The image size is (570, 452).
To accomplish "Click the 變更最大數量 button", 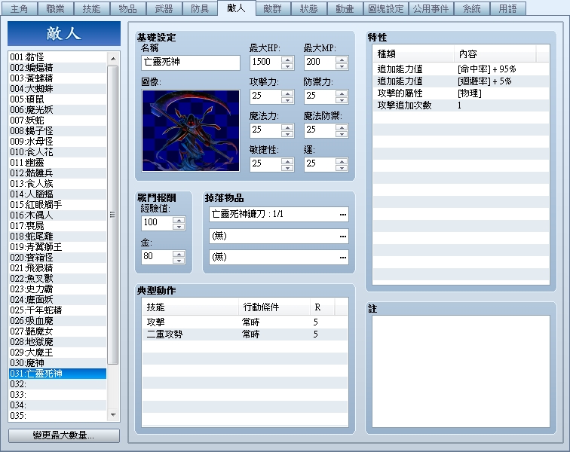I will (x=63, y=435).
